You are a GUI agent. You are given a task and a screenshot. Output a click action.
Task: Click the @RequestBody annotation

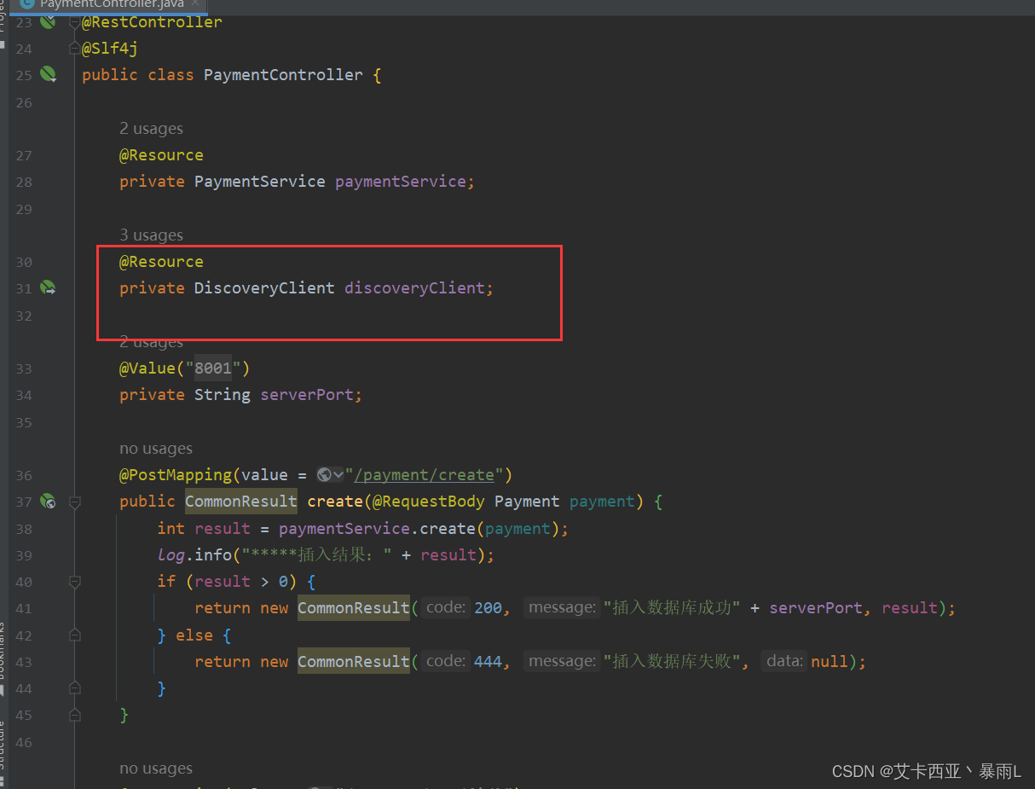click(x=429, y=502)
